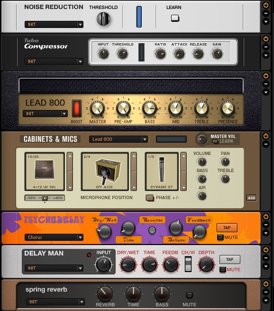Screen dimensions: 274x311
Task: Toggle the red BOOST switch on Lead 800
Action: click(x=76, y=108)
